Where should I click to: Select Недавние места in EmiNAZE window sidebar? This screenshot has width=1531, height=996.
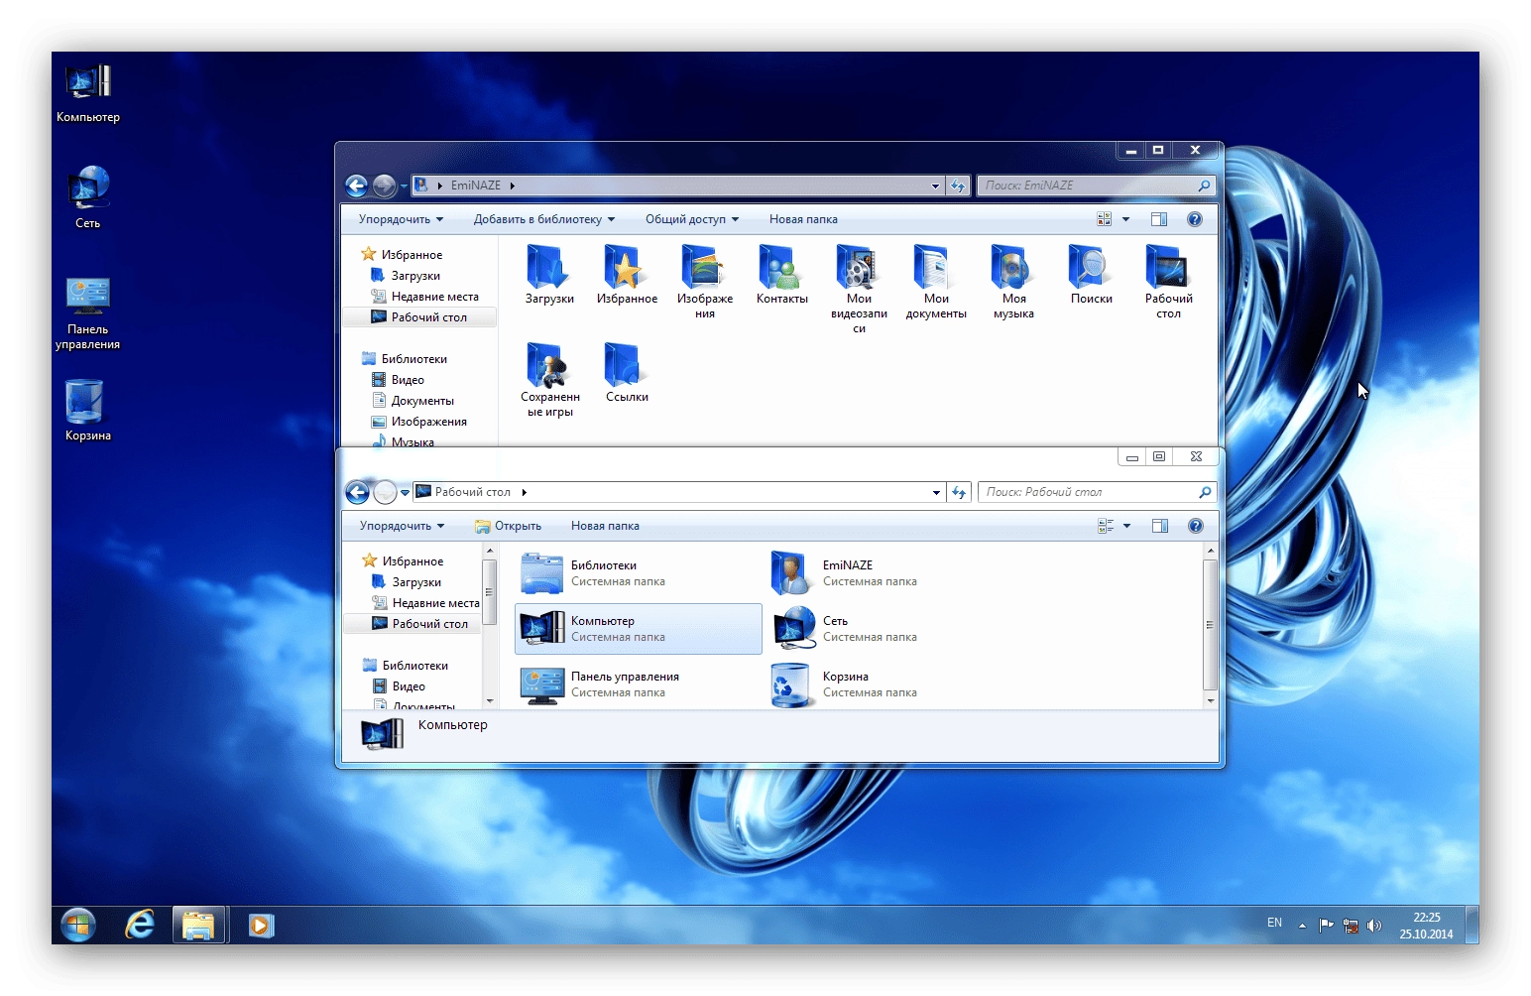pos(424,297)
